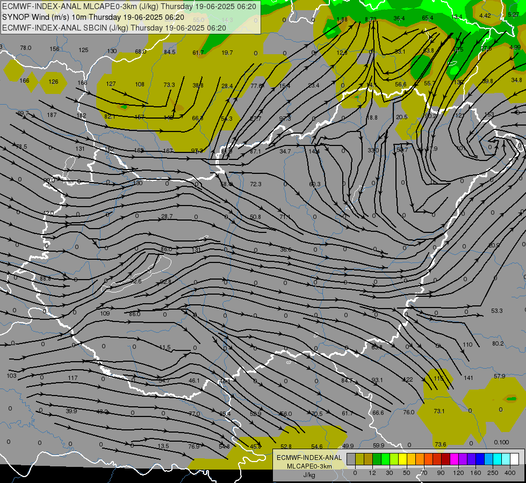The width and height of the screenshot is (526, 483).
Task: Click the map value 11.5
Action: click(165, 348)
